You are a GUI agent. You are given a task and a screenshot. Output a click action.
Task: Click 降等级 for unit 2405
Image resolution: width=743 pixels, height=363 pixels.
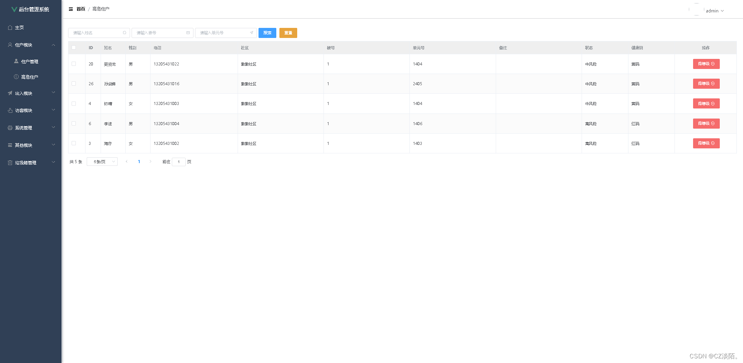(706, 84)
